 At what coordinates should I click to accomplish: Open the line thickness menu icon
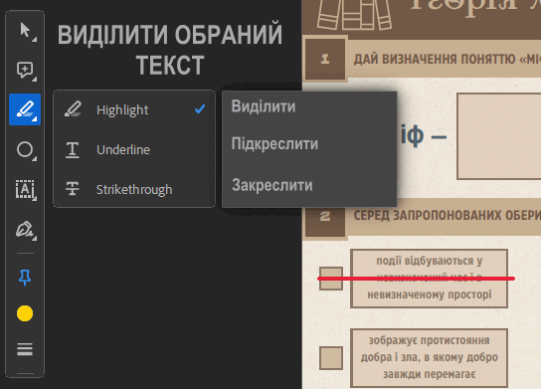pyautogui.click(x=25, y=349)
